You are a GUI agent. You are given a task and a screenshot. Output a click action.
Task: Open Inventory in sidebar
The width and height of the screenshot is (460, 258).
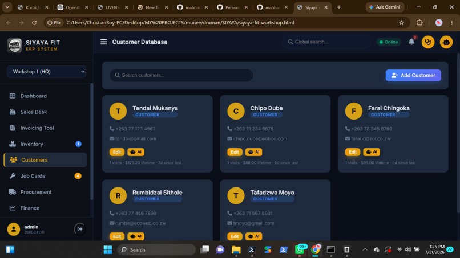pos(46,144)
